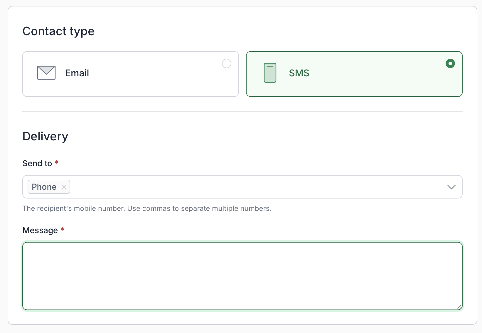482x333 pixels.
Task: Remove Phone from the recipients list
Action: pyautogui.click(x=64, y=187)
